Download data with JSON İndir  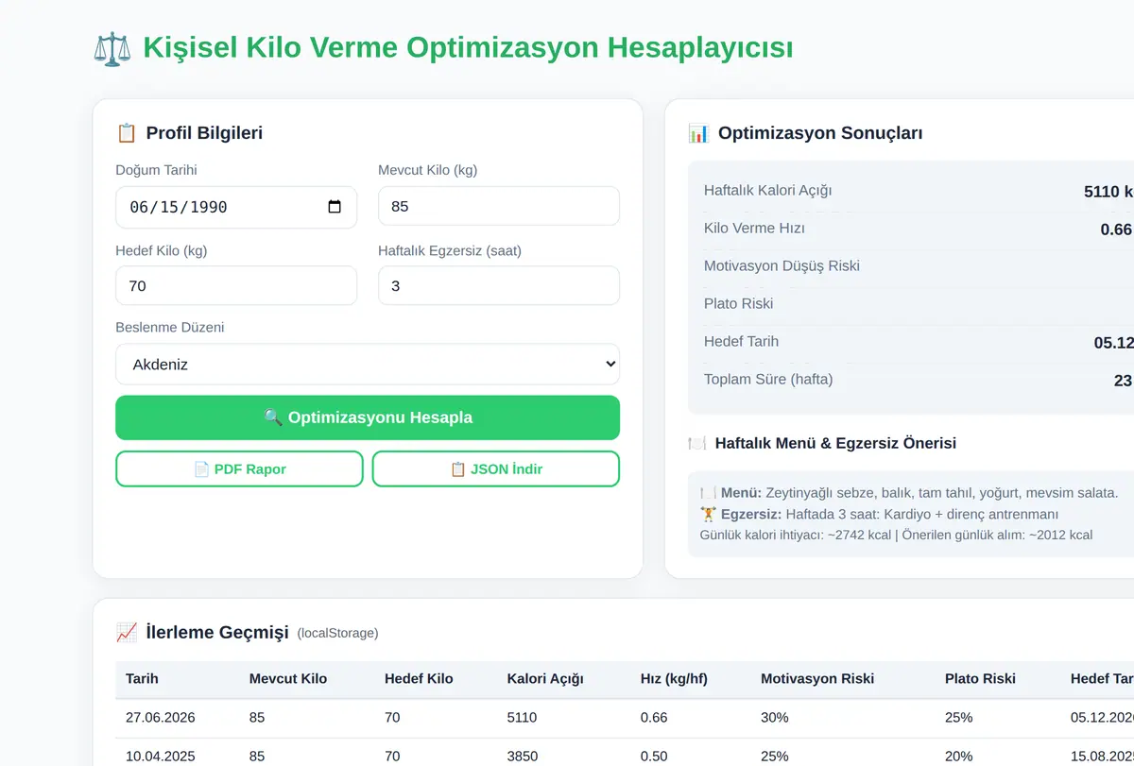point(496,468)
